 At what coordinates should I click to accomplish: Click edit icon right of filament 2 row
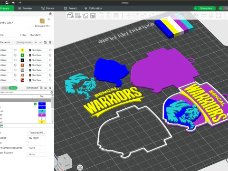point(50,50)
